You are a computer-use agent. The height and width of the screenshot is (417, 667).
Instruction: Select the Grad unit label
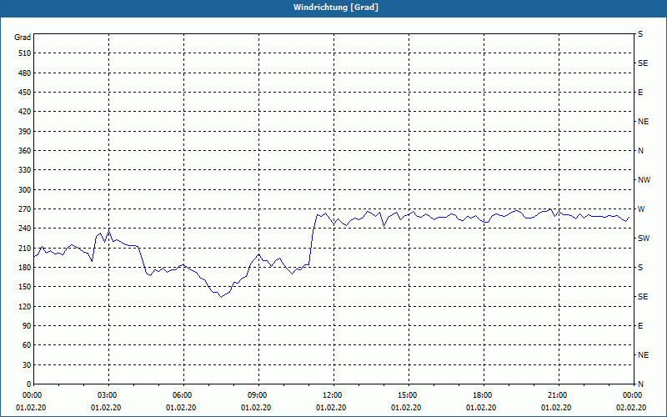[x=23, y=38]
